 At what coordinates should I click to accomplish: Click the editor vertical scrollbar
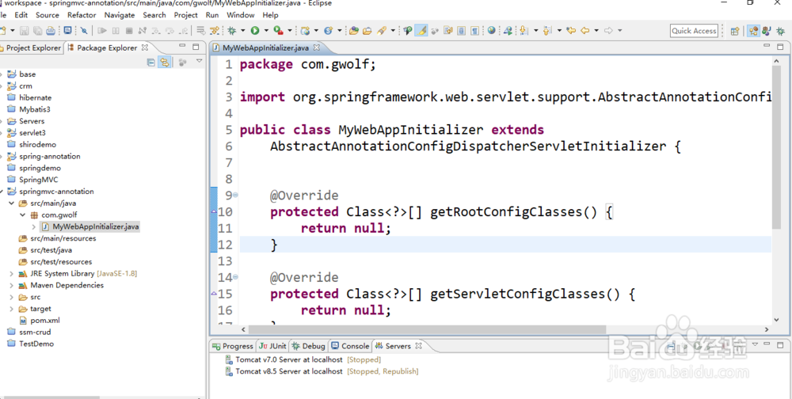coord(777,146)
